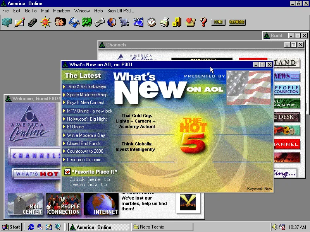This screenshot has height=232, width=310.
Task: Open the Go To menu
Action: (30, 11)
